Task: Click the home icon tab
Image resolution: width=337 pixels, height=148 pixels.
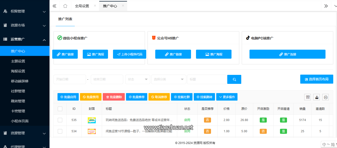Action: [65, 6]
